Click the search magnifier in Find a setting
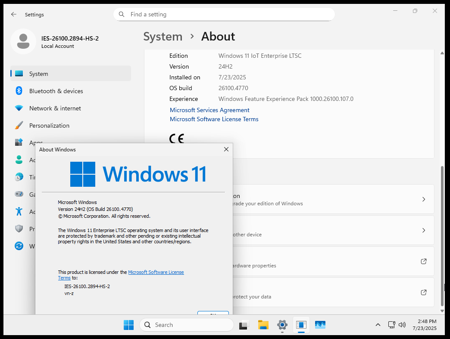 (x=122, y=14)
